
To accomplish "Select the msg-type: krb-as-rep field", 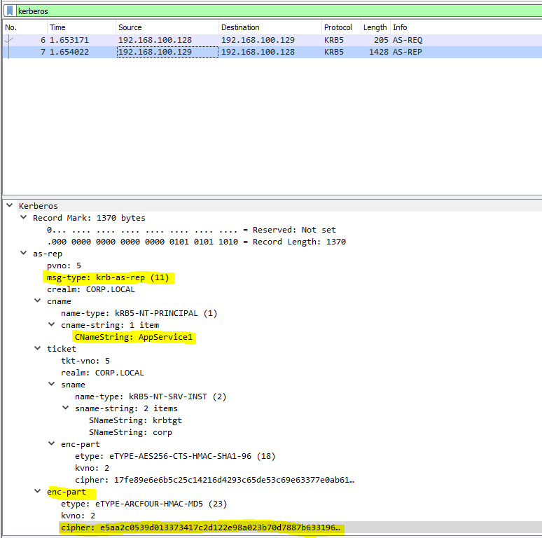I will (x=106, y=277).
